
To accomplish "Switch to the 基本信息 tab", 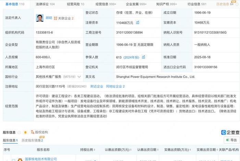I will click(x=15, y=4).
